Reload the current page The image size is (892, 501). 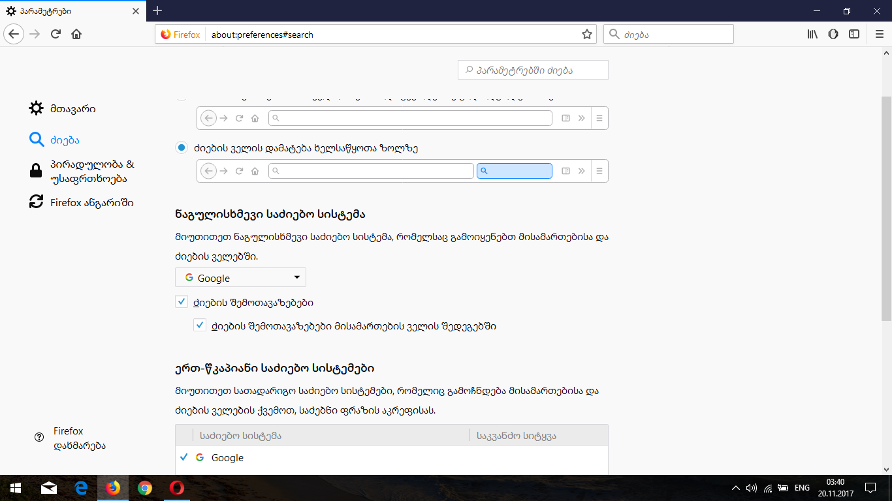coord(56,35)
